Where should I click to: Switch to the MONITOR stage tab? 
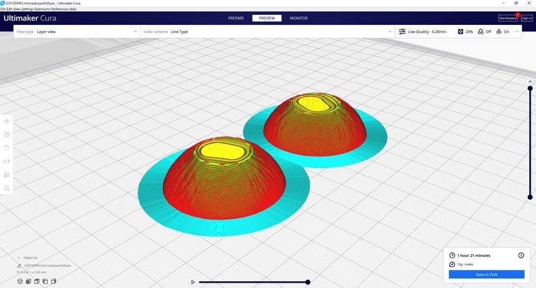point(299,18)
